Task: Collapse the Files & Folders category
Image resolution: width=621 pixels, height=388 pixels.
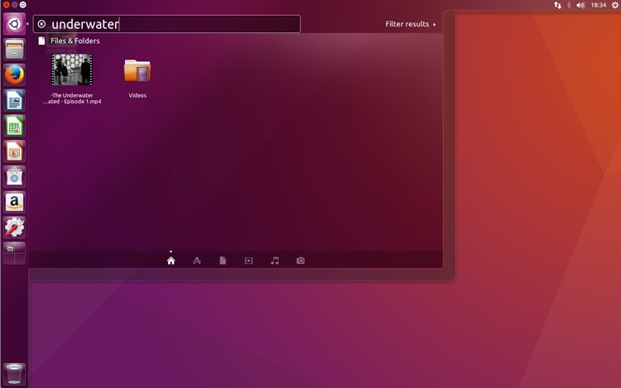Action: tap(69, 41)
